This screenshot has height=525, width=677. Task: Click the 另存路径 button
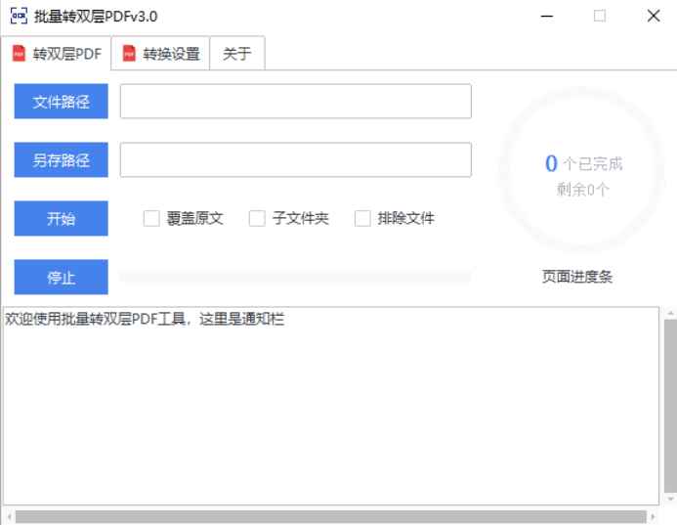[x=61, y=160]
